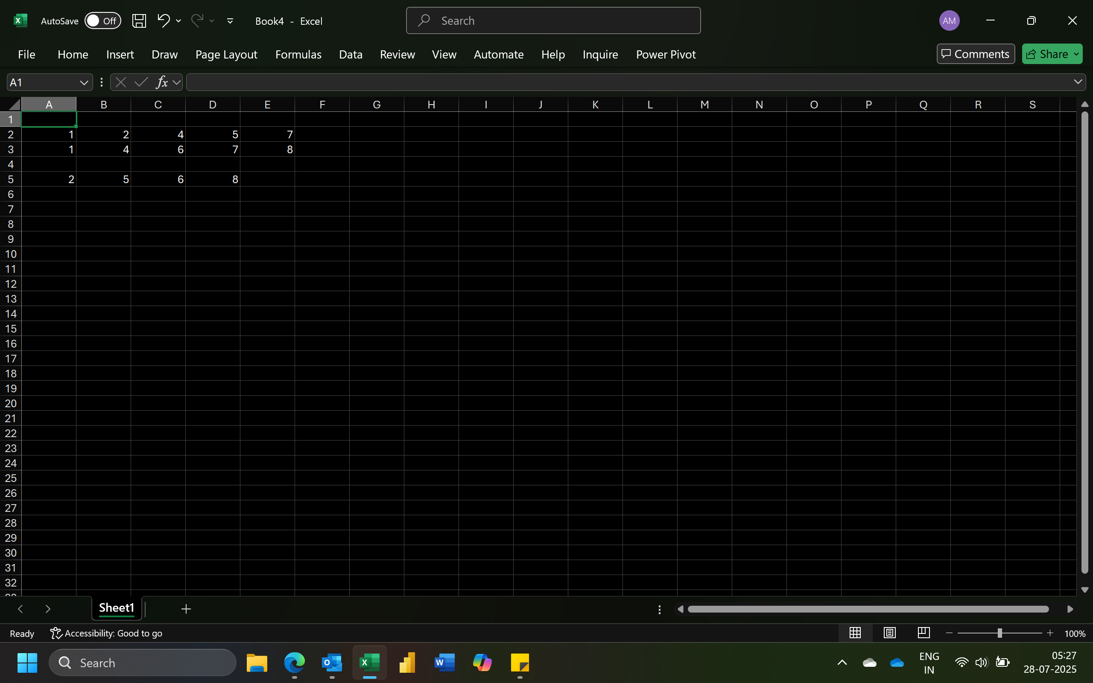This screenshot has height=683, width=1093.
Task: Click the Comments button
Action: 975,54
